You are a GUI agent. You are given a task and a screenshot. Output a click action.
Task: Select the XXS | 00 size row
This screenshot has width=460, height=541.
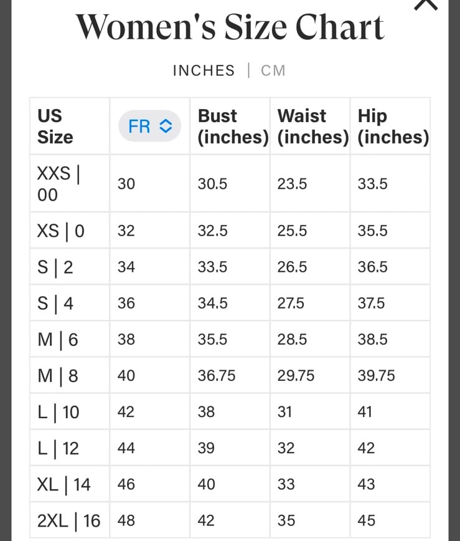pos(230,183)
